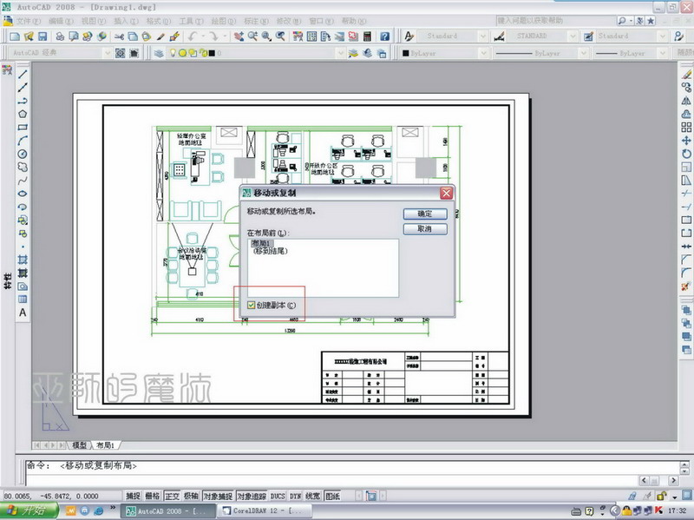Click the help search input field

pos(555,21)
